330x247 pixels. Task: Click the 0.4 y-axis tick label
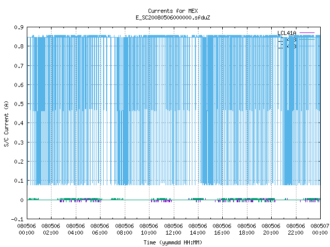click(19, 123)
